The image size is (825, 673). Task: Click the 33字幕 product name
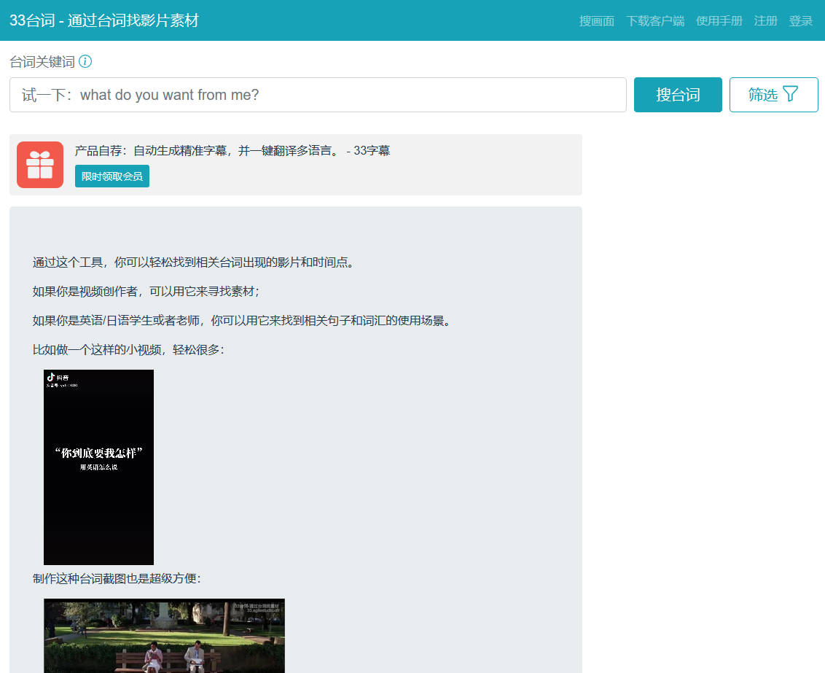372,151
